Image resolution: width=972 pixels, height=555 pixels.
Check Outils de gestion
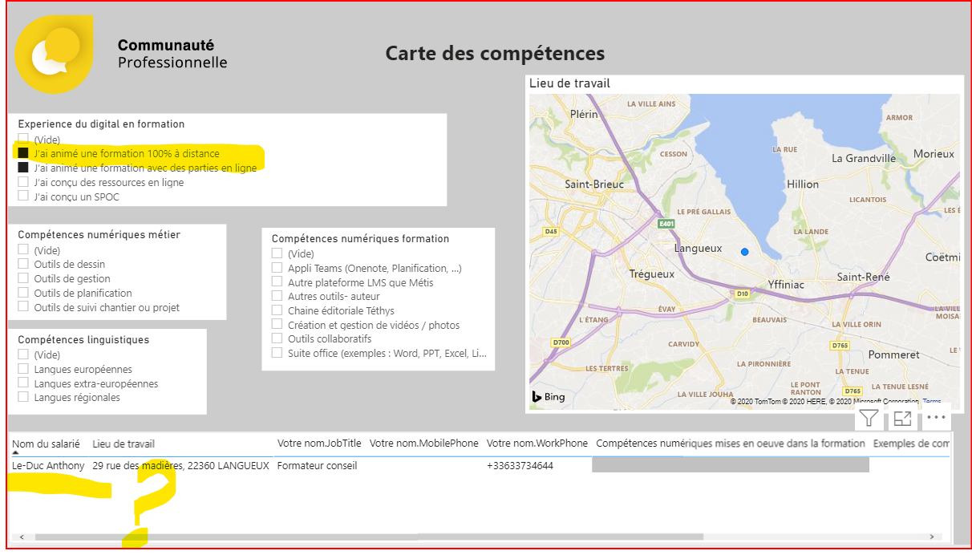23,278
